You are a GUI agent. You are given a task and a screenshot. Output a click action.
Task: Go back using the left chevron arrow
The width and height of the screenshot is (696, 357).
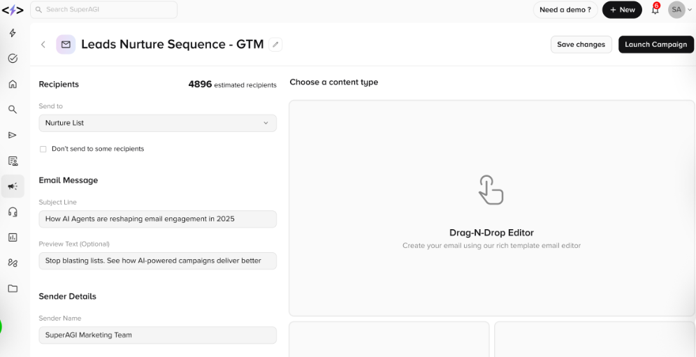coord(43,45)
